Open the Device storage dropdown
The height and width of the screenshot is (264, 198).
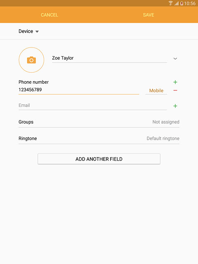pos(28,31)
